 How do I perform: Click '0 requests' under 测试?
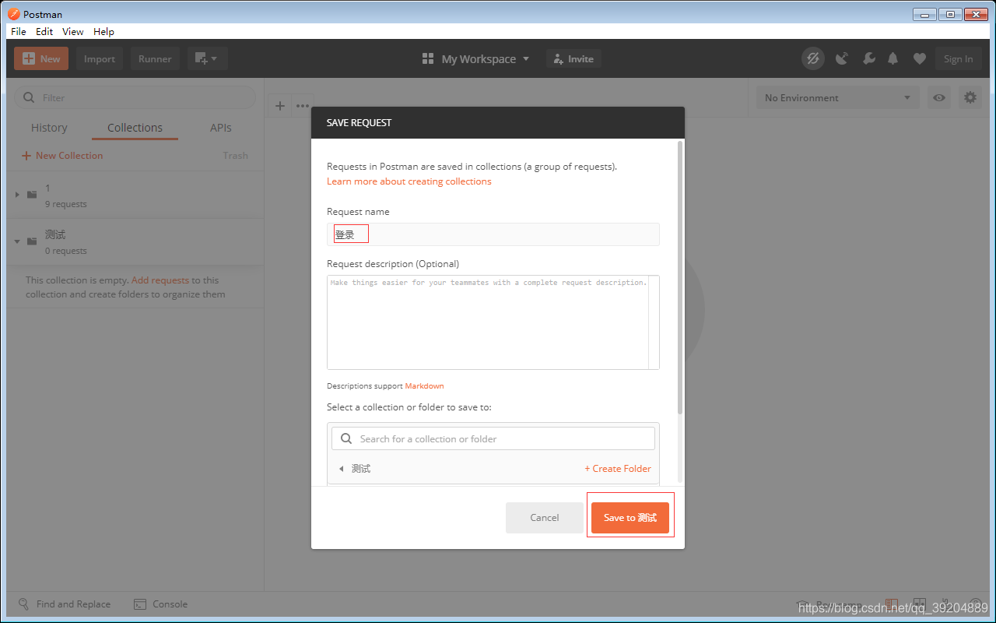[66, 251]
